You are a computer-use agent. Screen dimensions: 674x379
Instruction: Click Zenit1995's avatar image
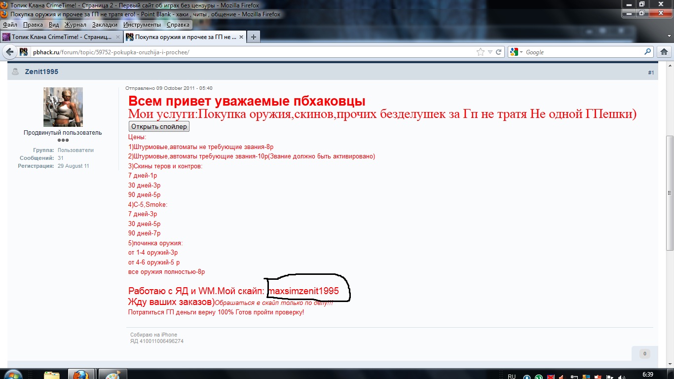63,107
